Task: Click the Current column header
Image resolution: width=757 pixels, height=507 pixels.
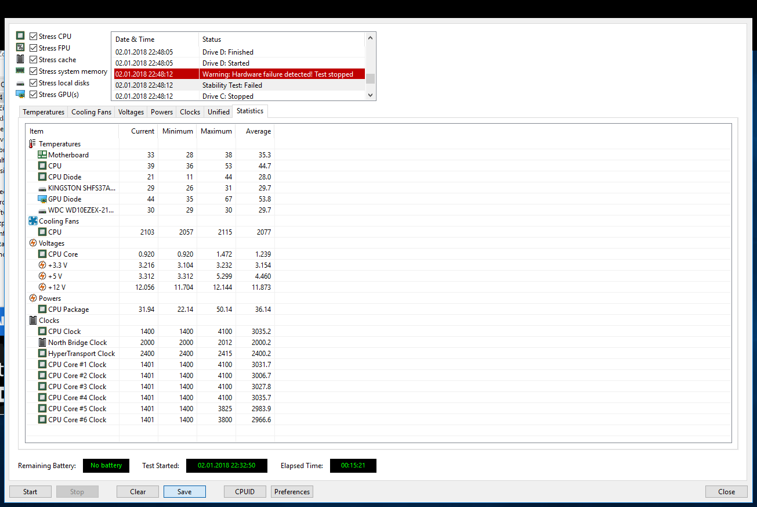Action: click(x=139, y=131)
